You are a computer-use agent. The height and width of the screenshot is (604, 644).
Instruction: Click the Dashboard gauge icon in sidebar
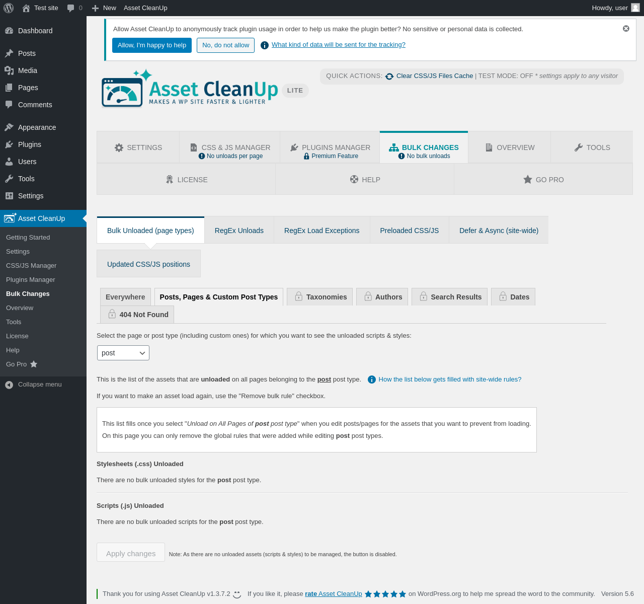pyautogui.click(x=9, y=31)
